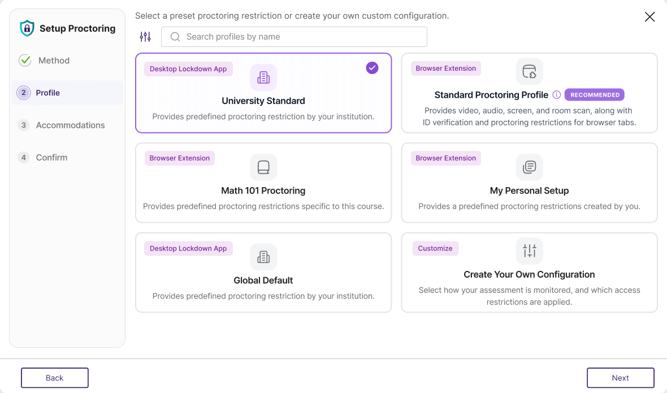Click the laptop icon on Math 101 Proctoring
The height and width of the screenshot is (393, 667).
(263, 167)
